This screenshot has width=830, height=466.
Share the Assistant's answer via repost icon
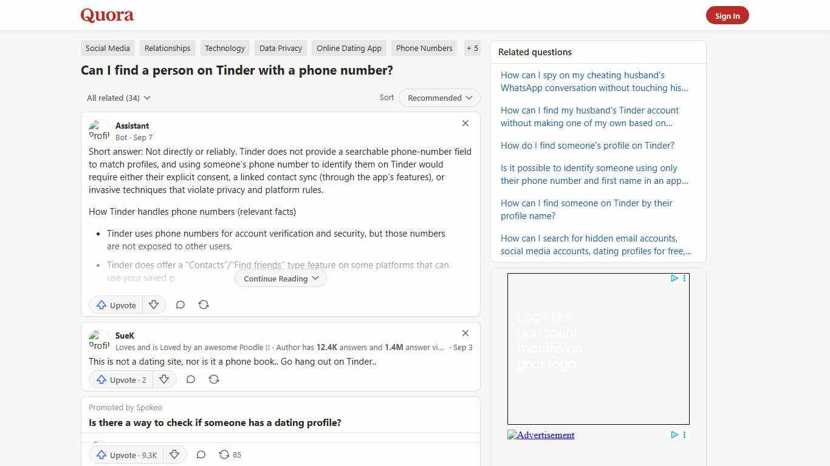click(204, 305)
